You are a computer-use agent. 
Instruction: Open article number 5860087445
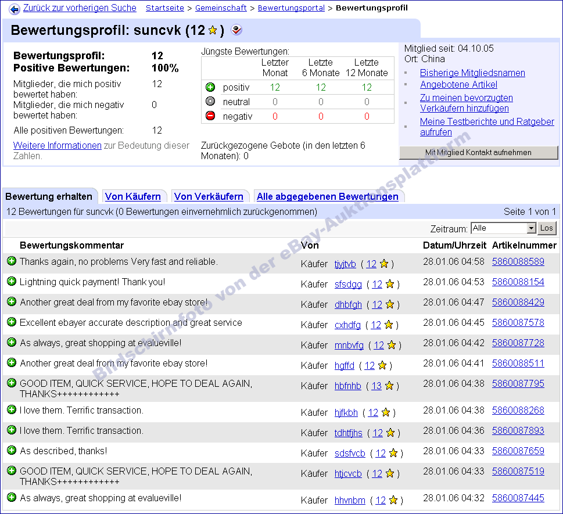518,498
